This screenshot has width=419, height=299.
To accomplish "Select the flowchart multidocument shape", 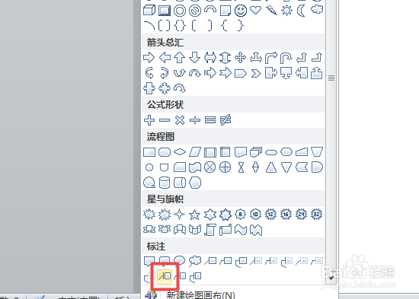I will 256,152.
